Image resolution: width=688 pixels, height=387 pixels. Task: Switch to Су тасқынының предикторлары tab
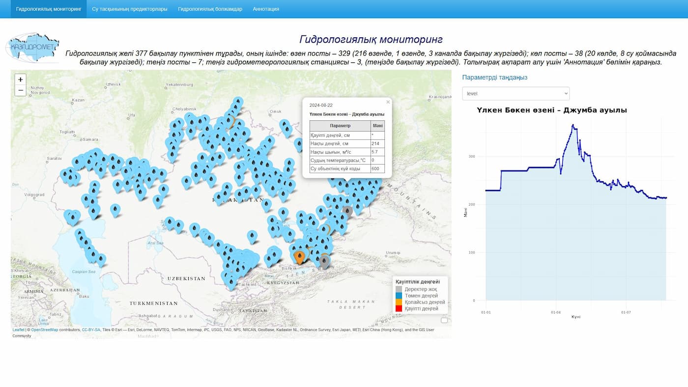coord(130,9)
